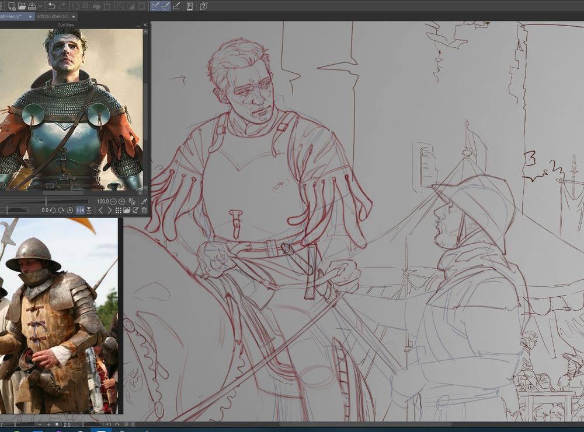Click the canvas fit-to-screen square icon
The image size is (584, 432).
pos(57,424)
